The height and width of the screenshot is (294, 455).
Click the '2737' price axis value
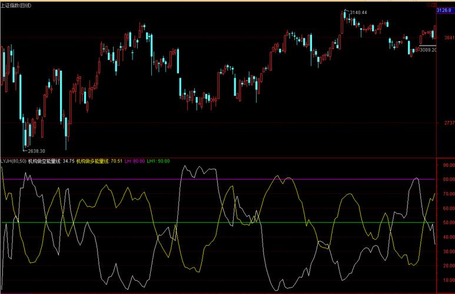point(449,123)
